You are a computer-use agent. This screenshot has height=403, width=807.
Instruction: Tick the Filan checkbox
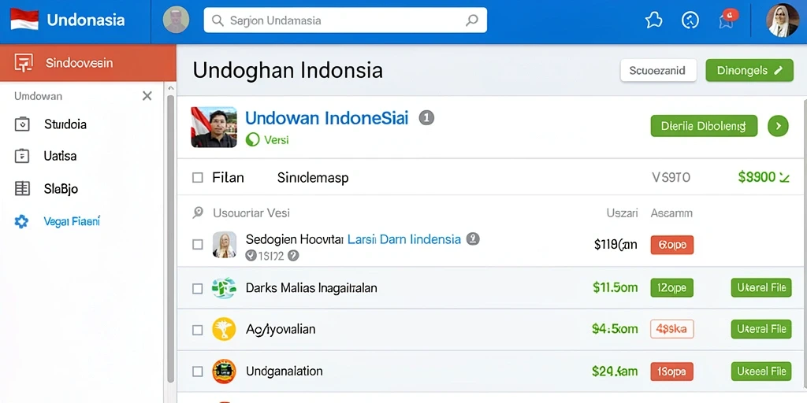coord(198,178)
